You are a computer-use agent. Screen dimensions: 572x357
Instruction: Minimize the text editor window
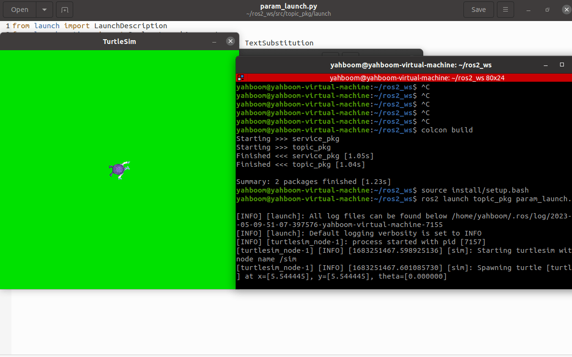pos(528,10)
